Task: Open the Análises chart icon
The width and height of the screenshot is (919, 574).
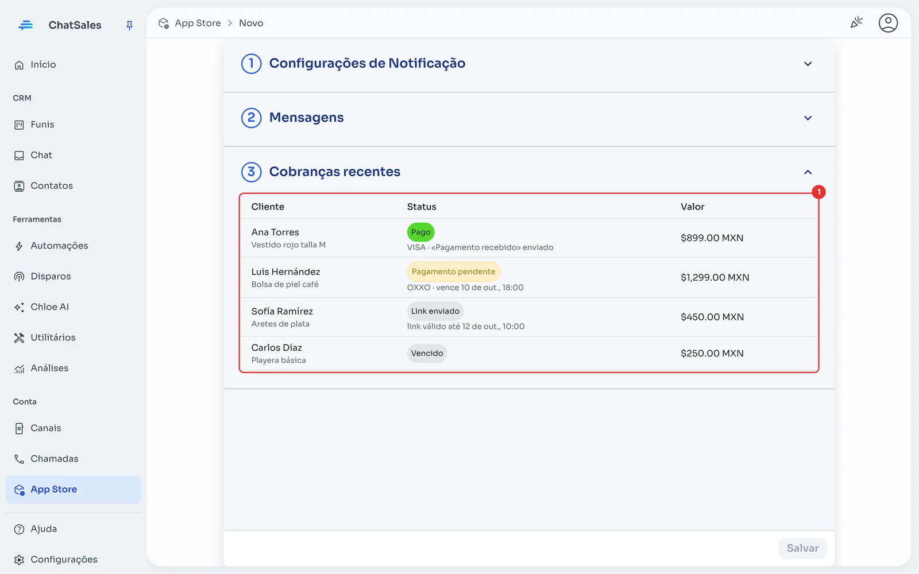Action: click(19, 369)
